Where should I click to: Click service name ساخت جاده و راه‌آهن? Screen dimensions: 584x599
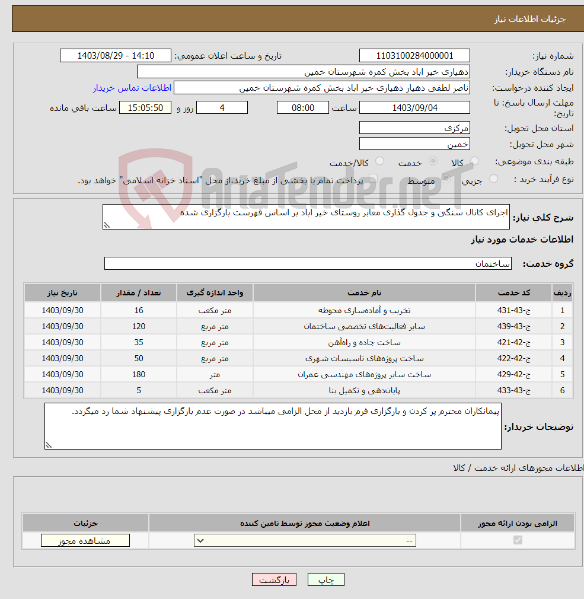(x=364, y=342)
